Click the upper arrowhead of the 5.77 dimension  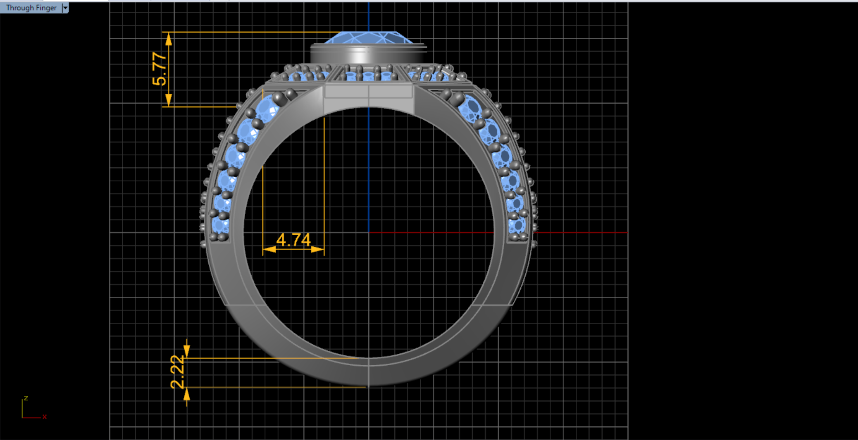[x=169, y=39]
